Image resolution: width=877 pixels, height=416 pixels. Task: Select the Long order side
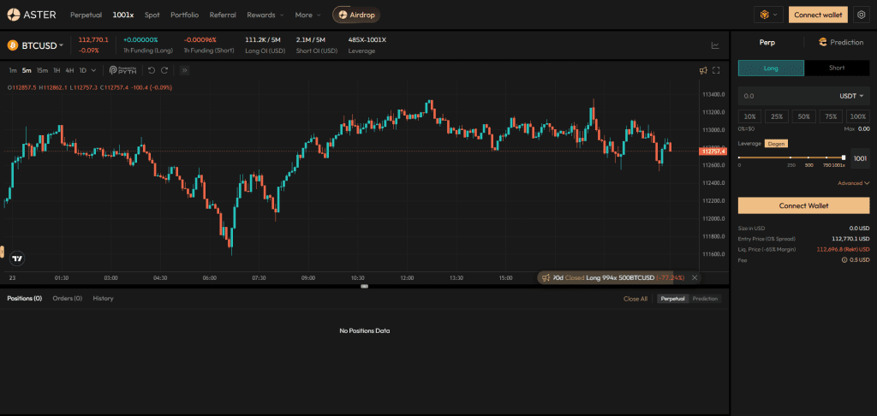(771, 68)
